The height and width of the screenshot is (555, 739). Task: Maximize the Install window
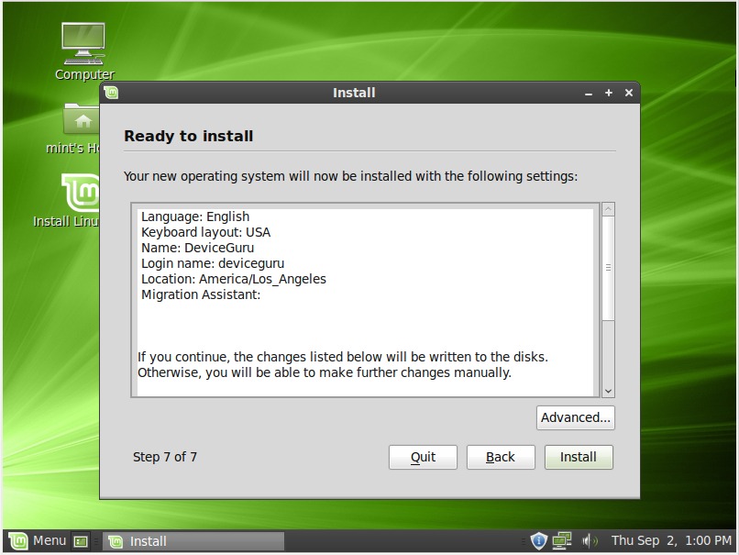609,93
